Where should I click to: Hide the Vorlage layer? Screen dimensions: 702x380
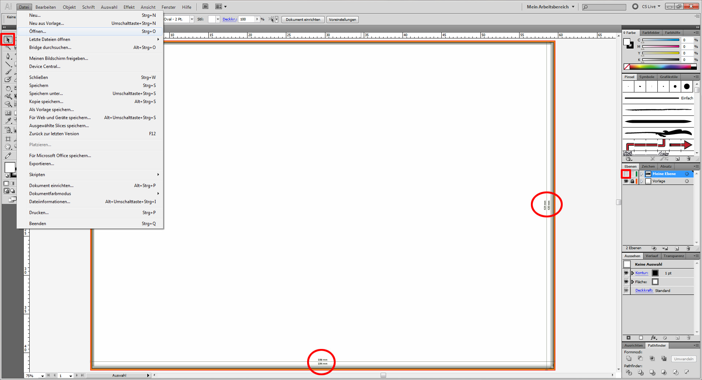pos(626,181)
